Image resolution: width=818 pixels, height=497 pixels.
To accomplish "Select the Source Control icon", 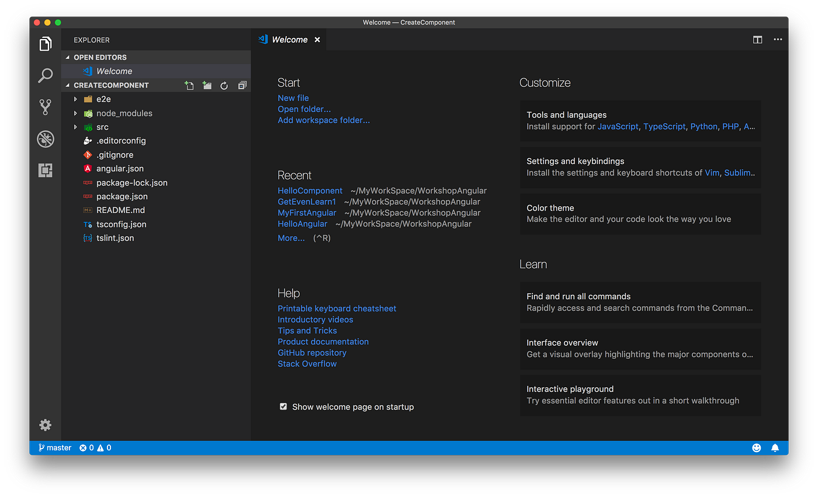I will [45, 107].
